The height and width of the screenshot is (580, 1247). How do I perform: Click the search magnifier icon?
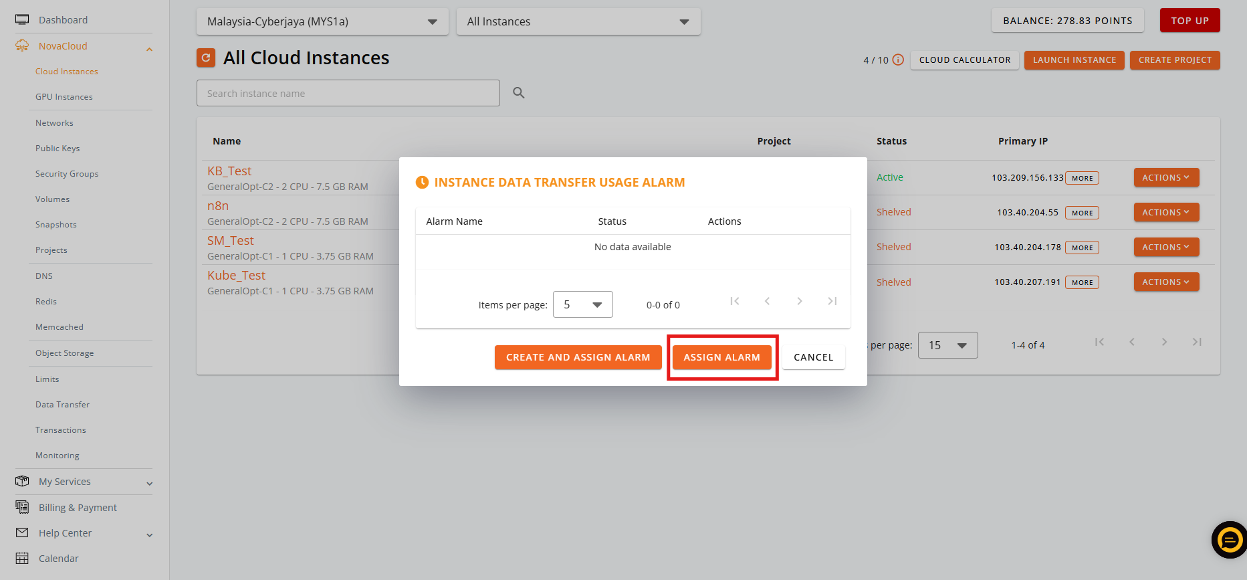click(x=518, y=93)
